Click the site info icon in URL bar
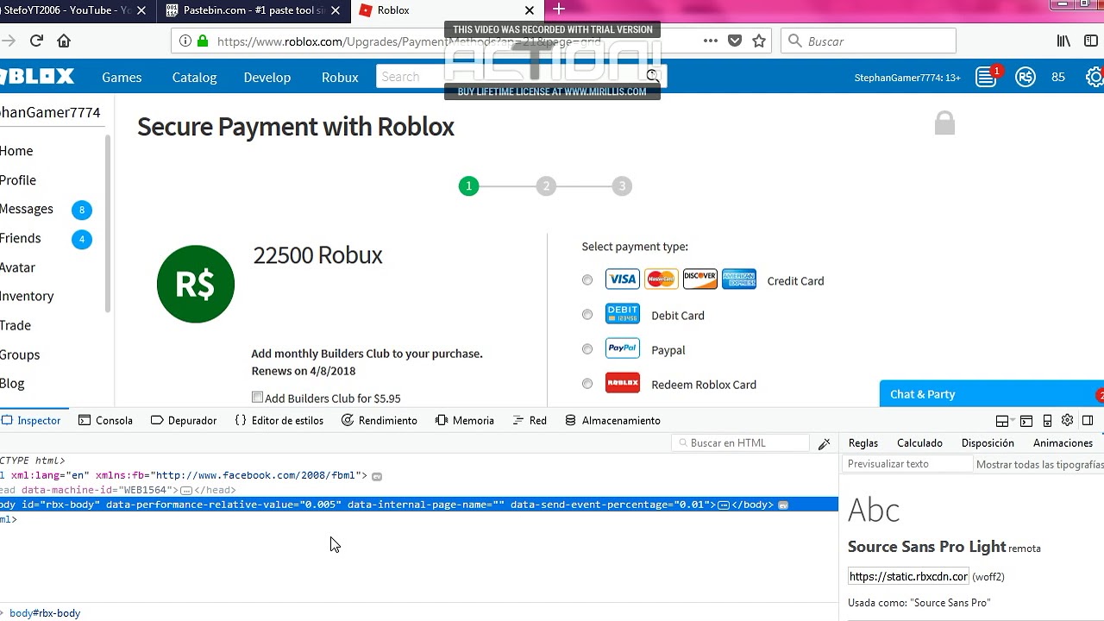 (185, 41)
